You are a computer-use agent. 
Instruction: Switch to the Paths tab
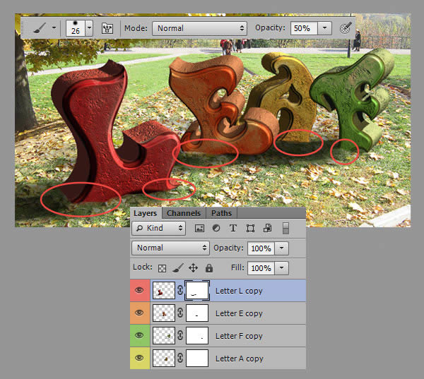(221, 213)
